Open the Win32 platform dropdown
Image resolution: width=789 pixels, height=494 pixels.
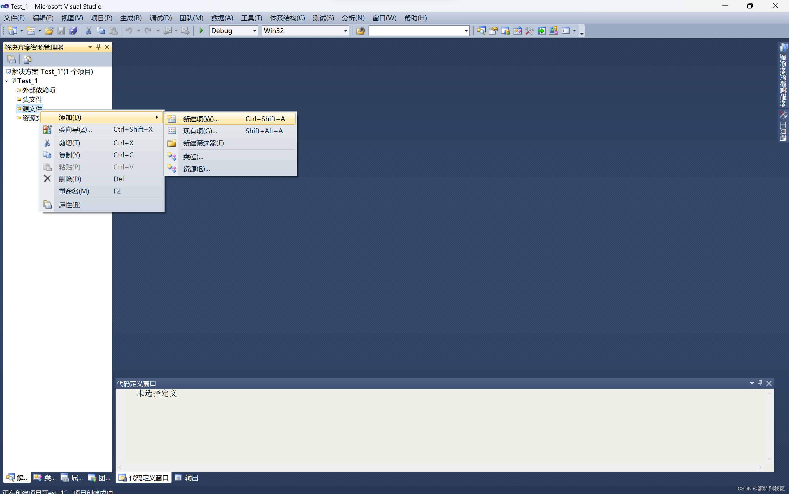pyautogui.click(x=345, y=31)
